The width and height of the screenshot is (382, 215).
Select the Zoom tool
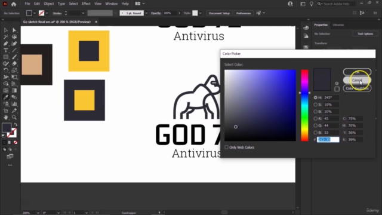(x=14, y=118)
